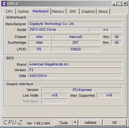The width and height of the screenshot is (129, 128).
Task: Select the Memory tab
Action: [58, 11]
